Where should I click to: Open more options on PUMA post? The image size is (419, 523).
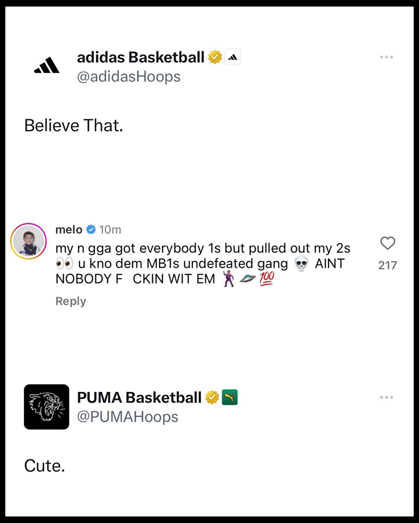click(386, 397)
